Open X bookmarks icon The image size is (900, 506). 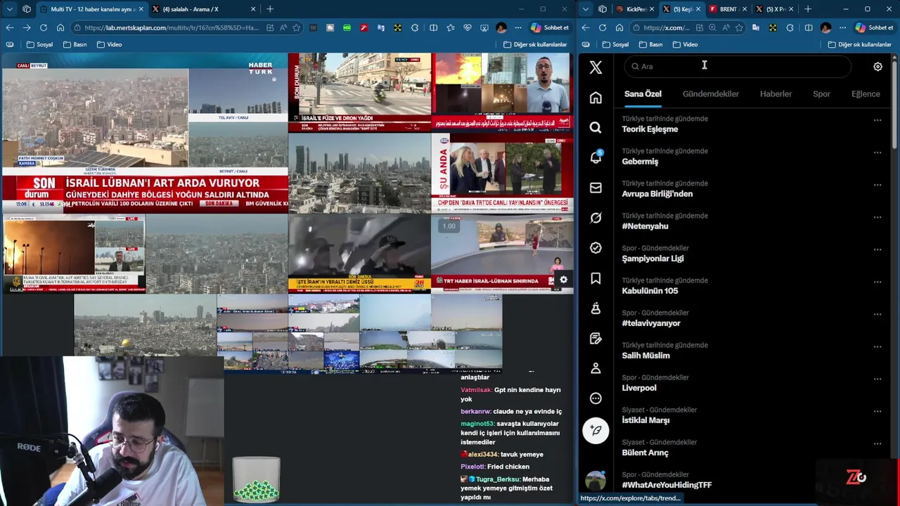coord(596,278)
